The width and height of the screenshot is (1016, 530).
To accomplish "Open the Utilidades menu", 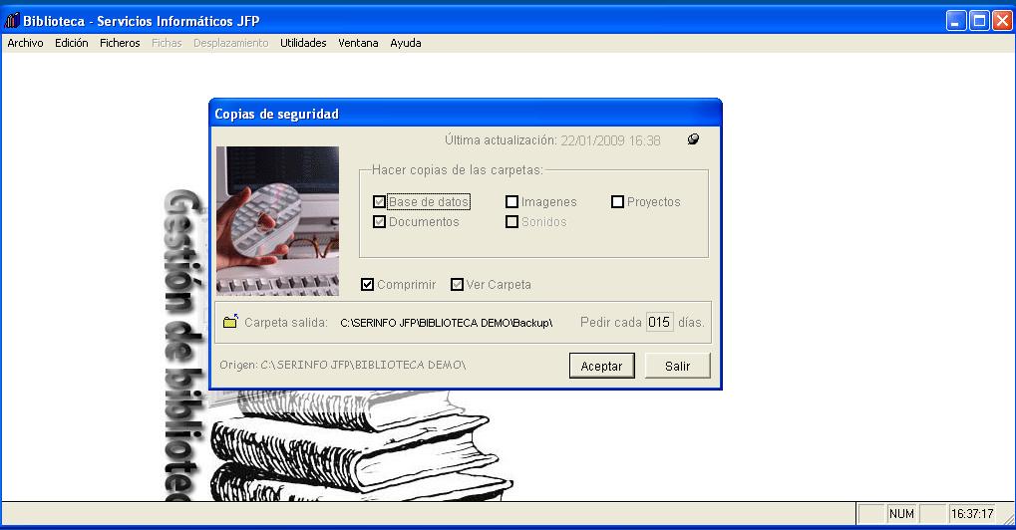I will 303,43.
